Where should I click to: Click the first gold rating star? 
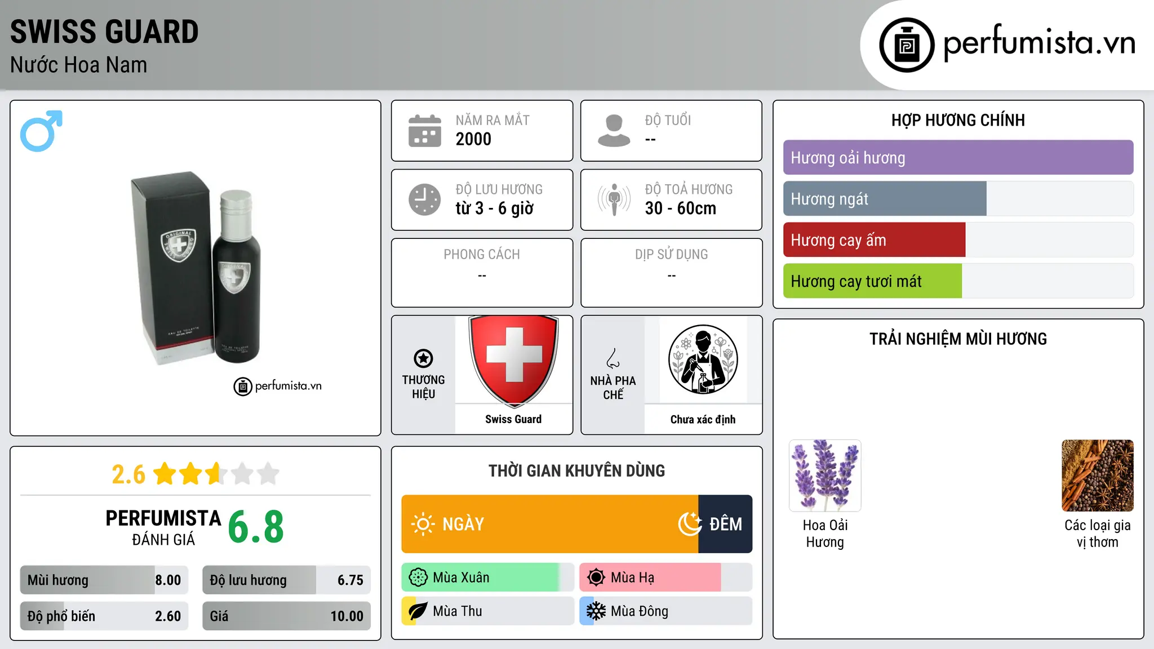(165, 474)
